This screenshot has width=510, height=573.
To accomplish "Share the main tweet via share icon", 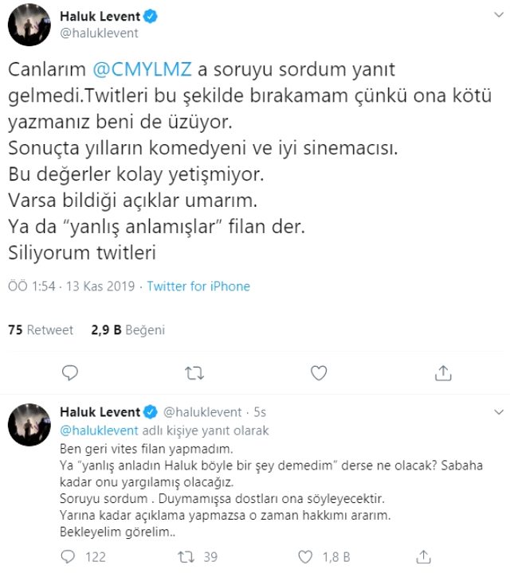I will [x=443, y=372].
